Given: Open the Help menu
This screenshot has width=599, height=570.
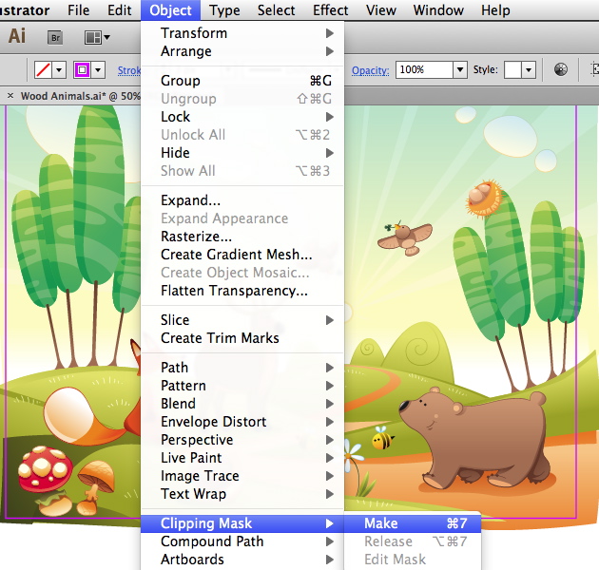Looking at the screenshot, I should coord(495,10).
